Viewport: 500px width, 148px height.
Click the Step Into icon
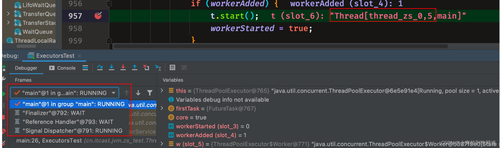(112, 68)
